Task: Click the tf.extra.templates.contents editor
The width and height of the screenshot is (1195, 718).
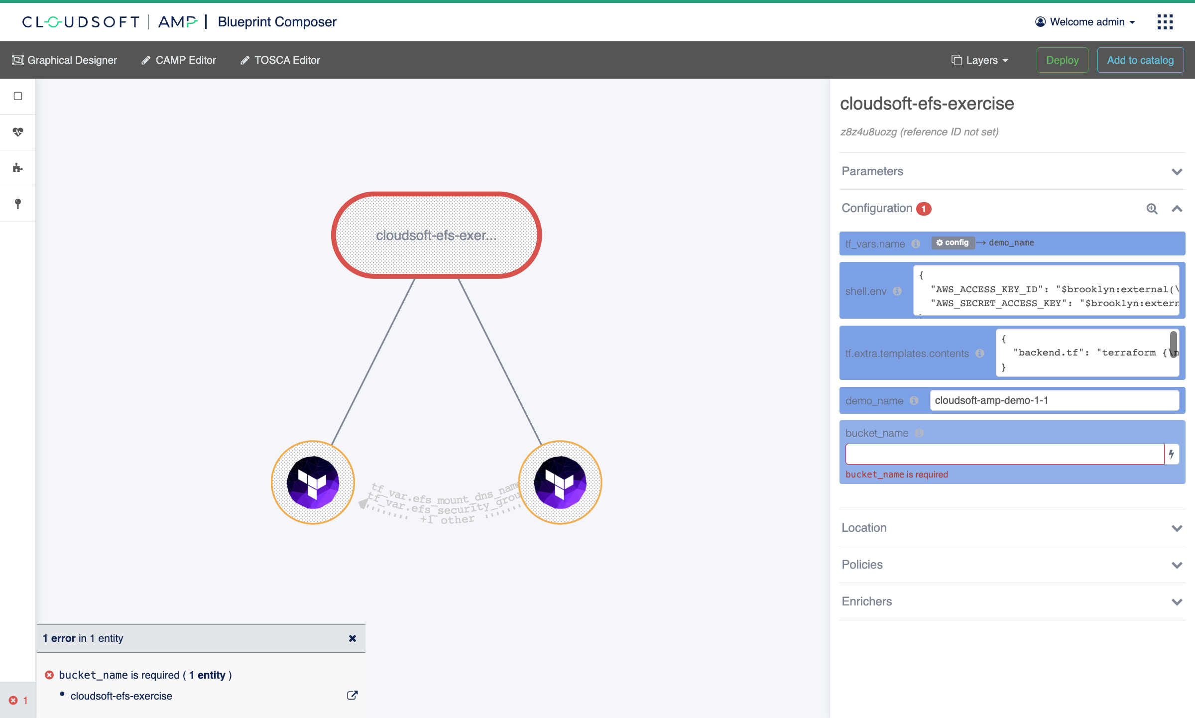Action: coord(1087,353)
